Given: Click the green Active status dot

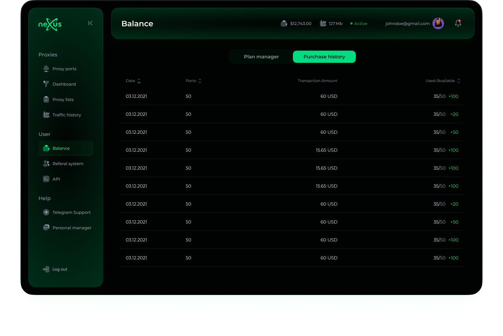Looking at the screenshot, I should pyautogui.click(x=352, y=23).
